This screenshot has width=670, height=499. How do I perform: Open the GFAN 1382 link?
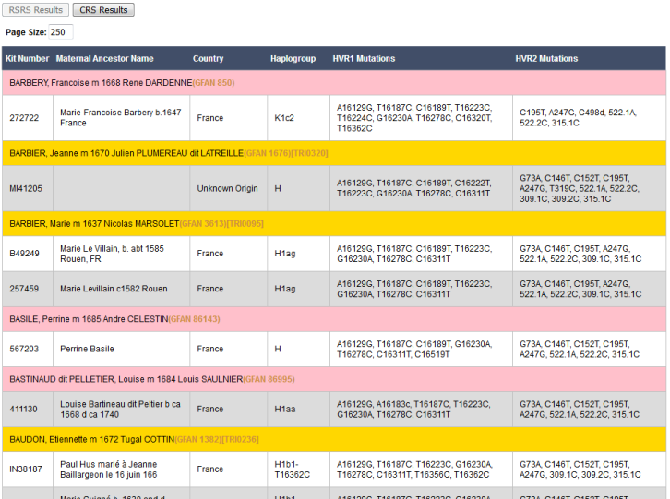pos(197,440)
